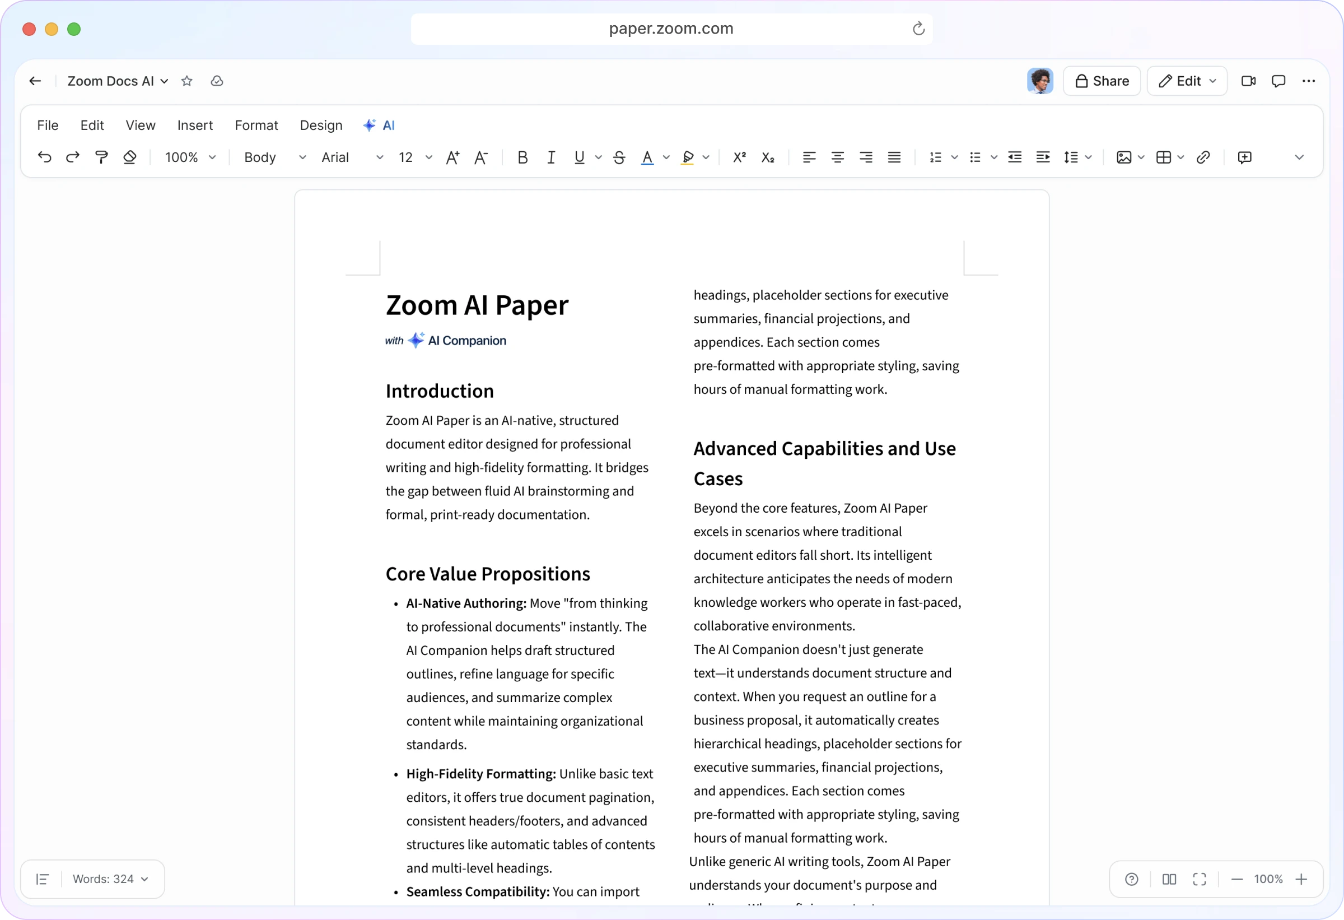Select the format painter tool
This screenshot has height=920, width=1344.
coord(101,157)
